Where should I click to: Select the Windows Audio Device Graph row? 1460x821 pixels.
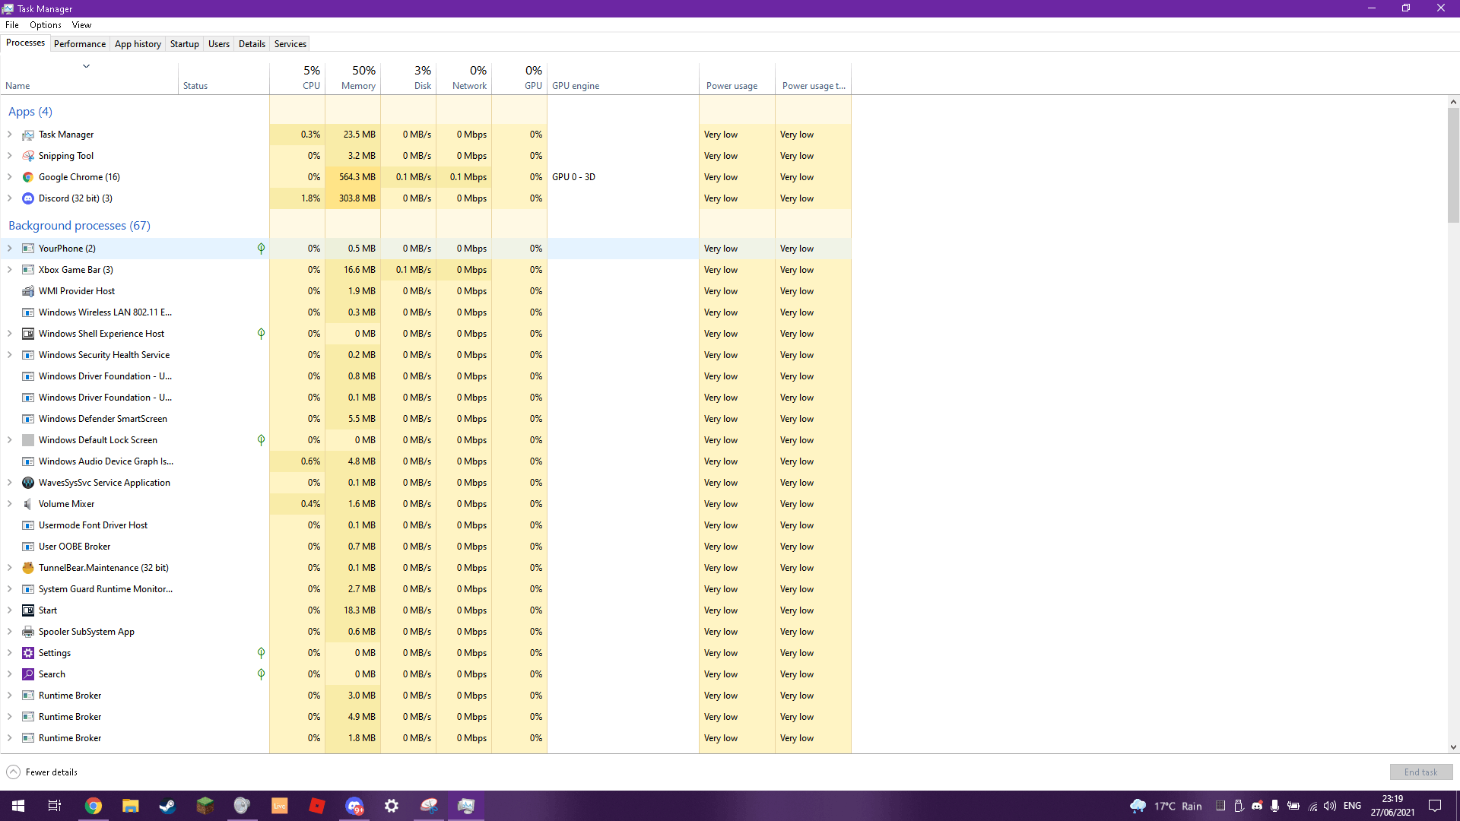click(426, 461)
